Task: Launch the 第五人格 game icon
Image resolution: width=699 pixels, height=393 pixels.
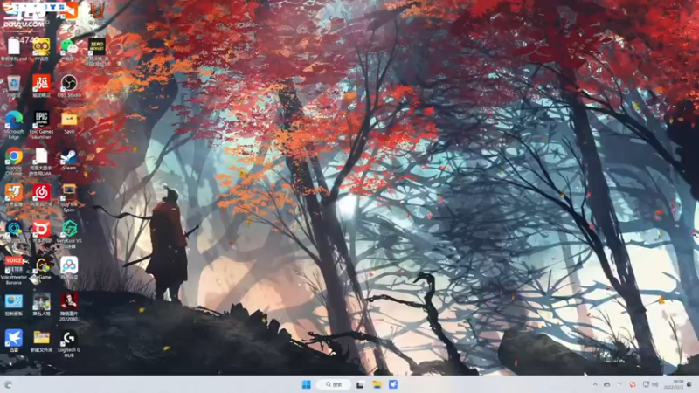Action: pos(41,302)
